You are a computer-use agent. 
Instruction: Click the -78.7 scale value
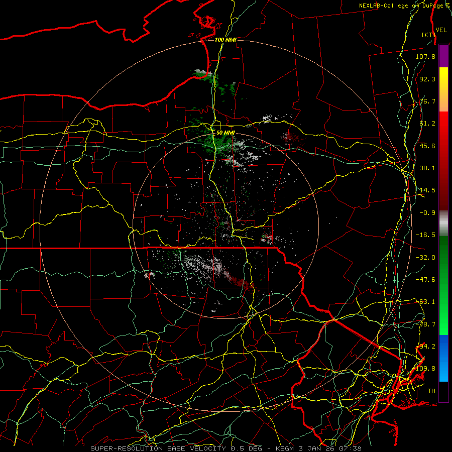pyautogui.click(x=425, y=324)
